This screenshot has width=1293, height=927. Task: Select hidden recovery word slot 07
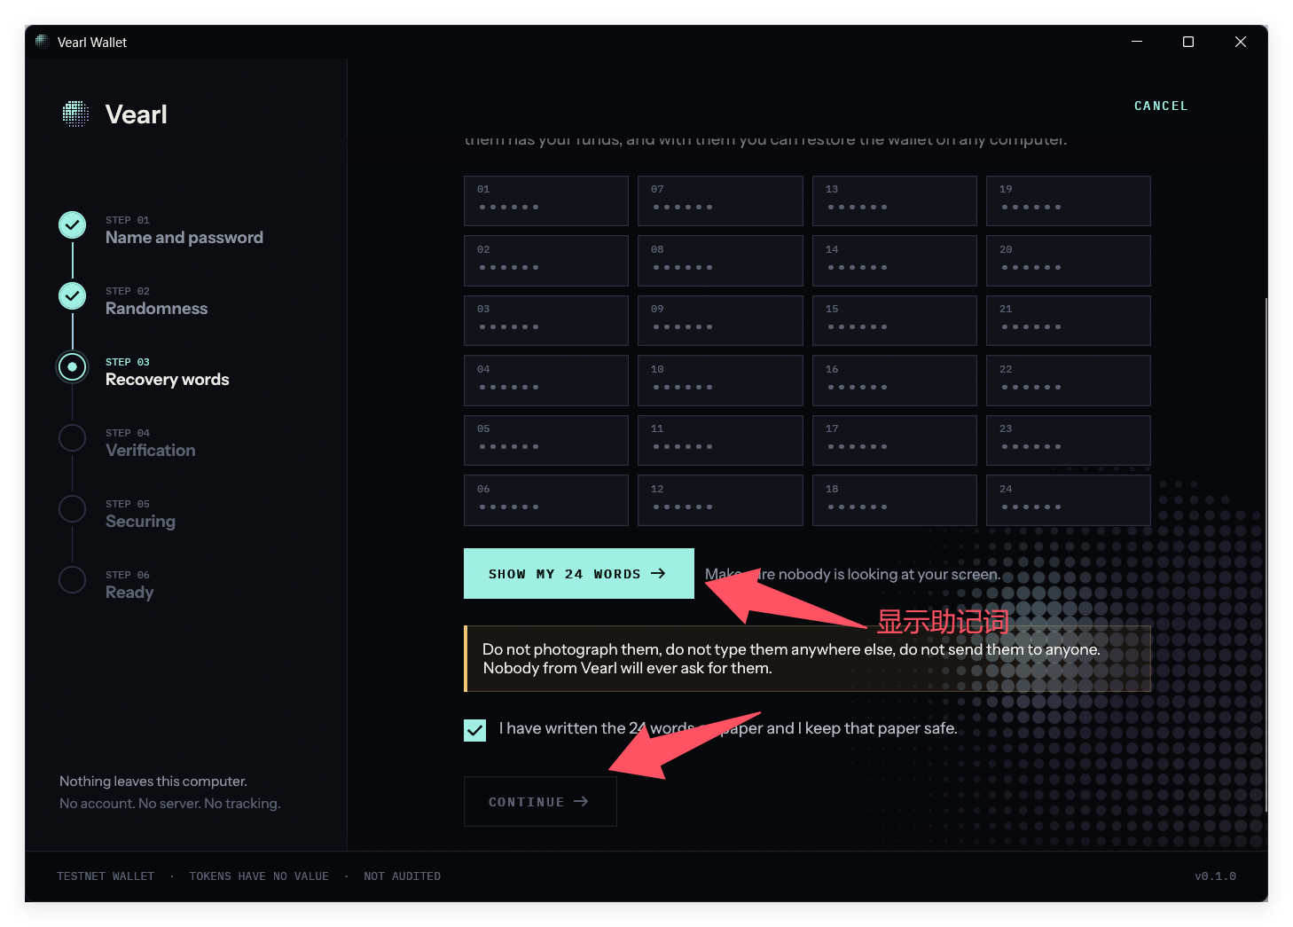pos(720,200)
